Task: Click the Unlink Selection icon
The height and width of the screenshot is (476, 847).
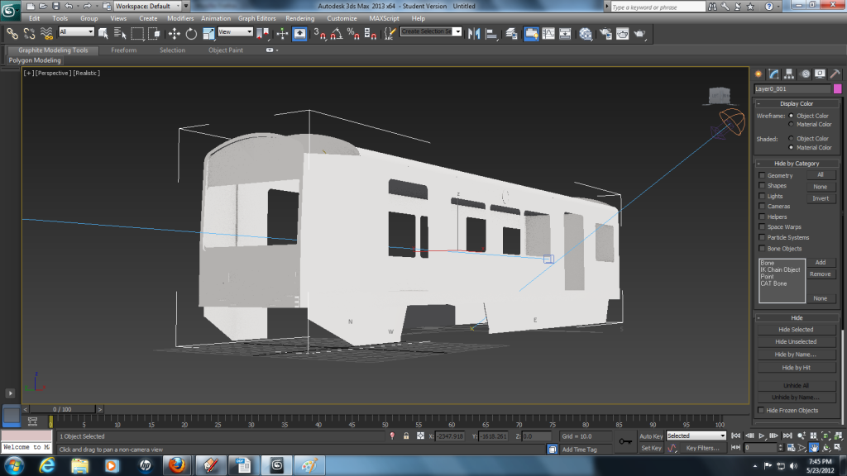Action: [29, 34]
